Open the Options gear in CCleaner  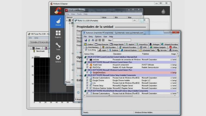pyautogui.click(x=58, y=59)
